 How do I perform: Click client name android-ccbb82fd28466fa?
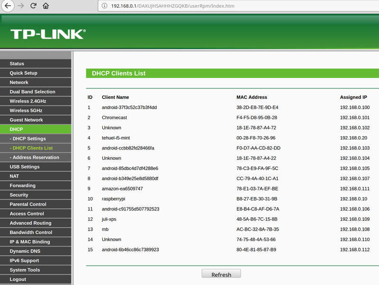point(128,148)
